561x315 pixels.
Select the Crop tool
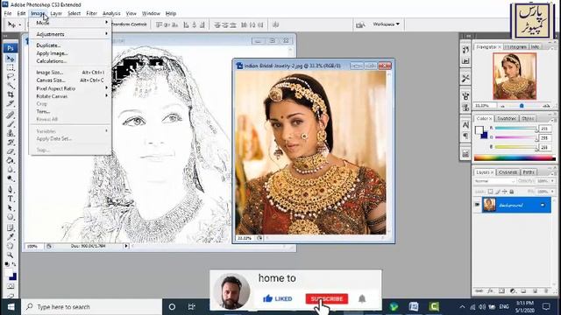click(x=11, y=94)
